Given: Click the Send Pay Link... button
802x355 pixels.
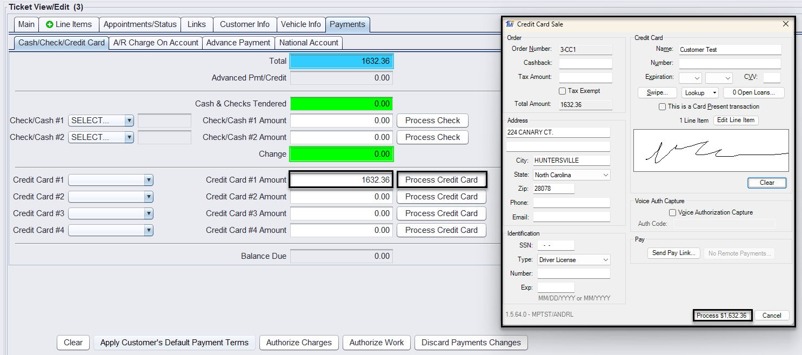Looking at the screenshot, I should (x=673, y=253).
